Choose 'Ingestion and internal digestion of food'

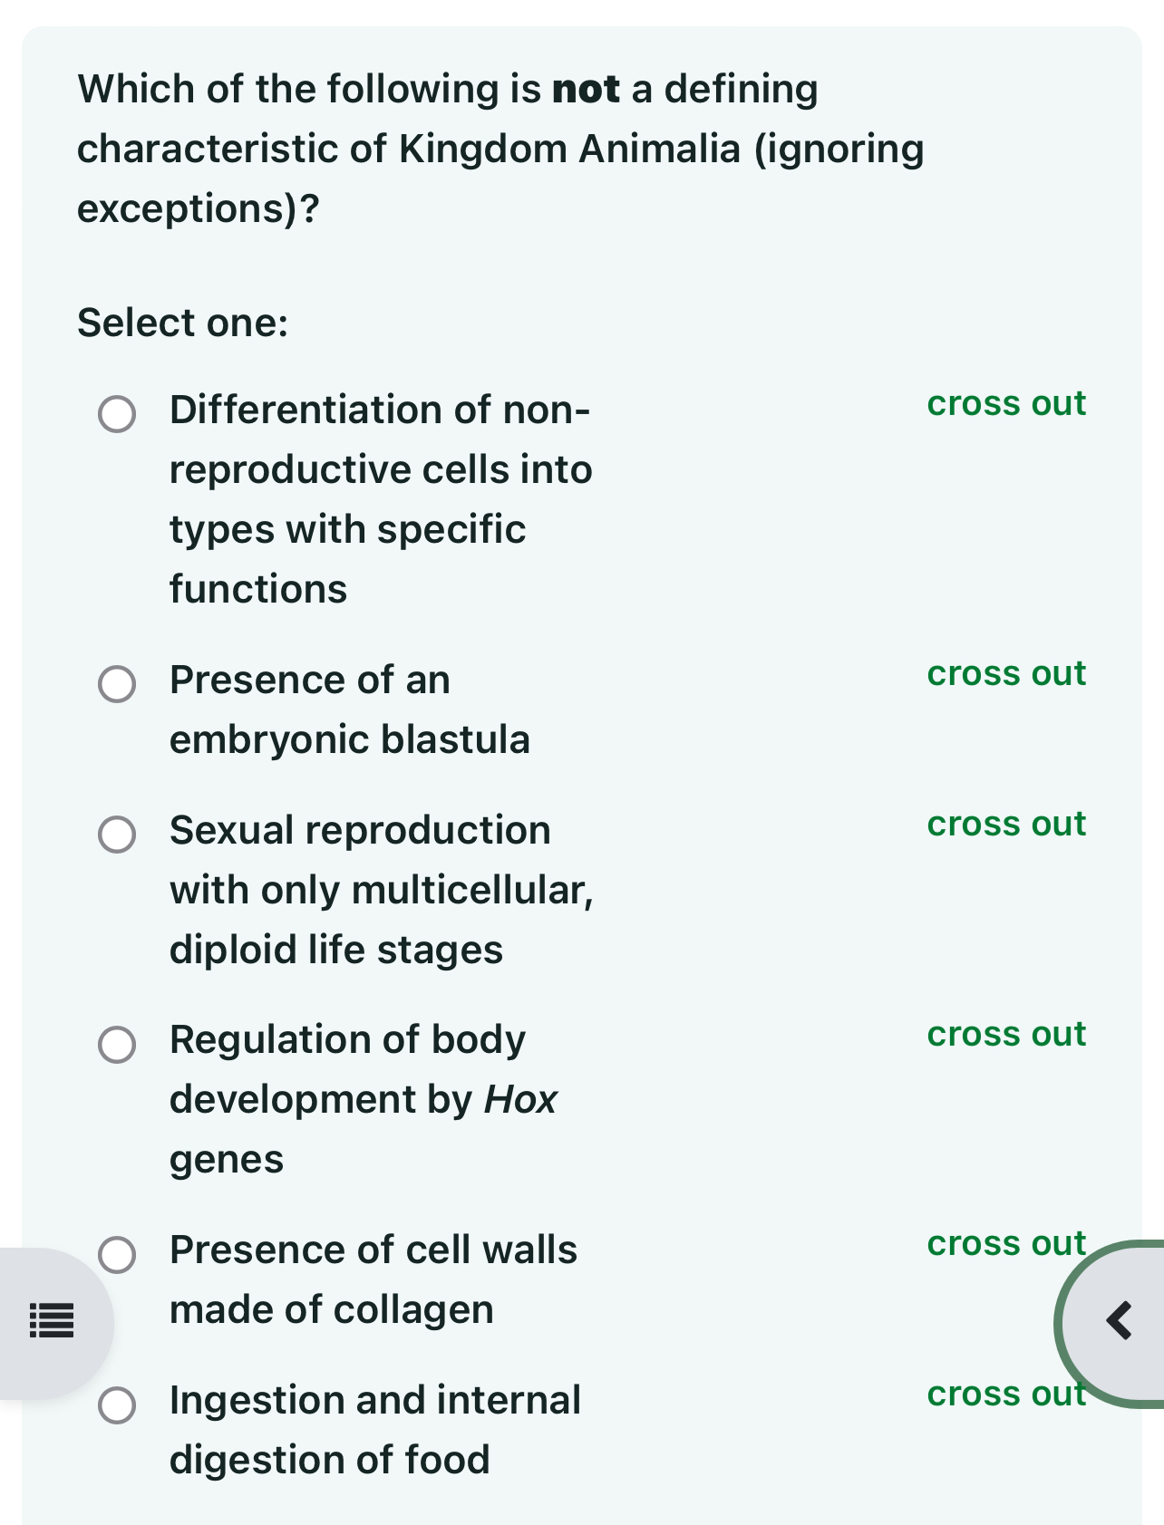[116, 1405]
